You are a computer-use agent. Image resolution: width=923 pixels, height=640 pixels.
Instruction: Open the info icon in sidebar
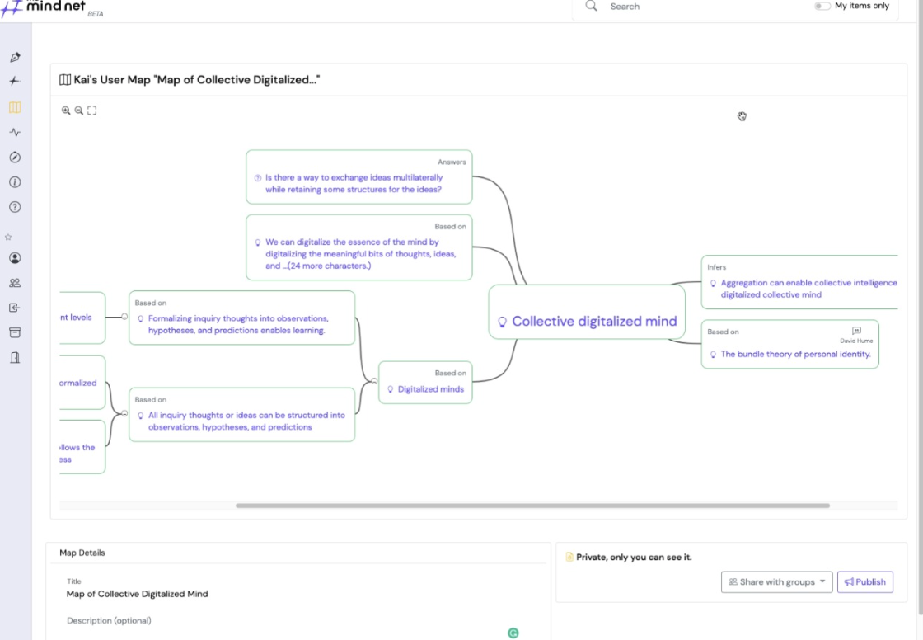click(16, 182)
